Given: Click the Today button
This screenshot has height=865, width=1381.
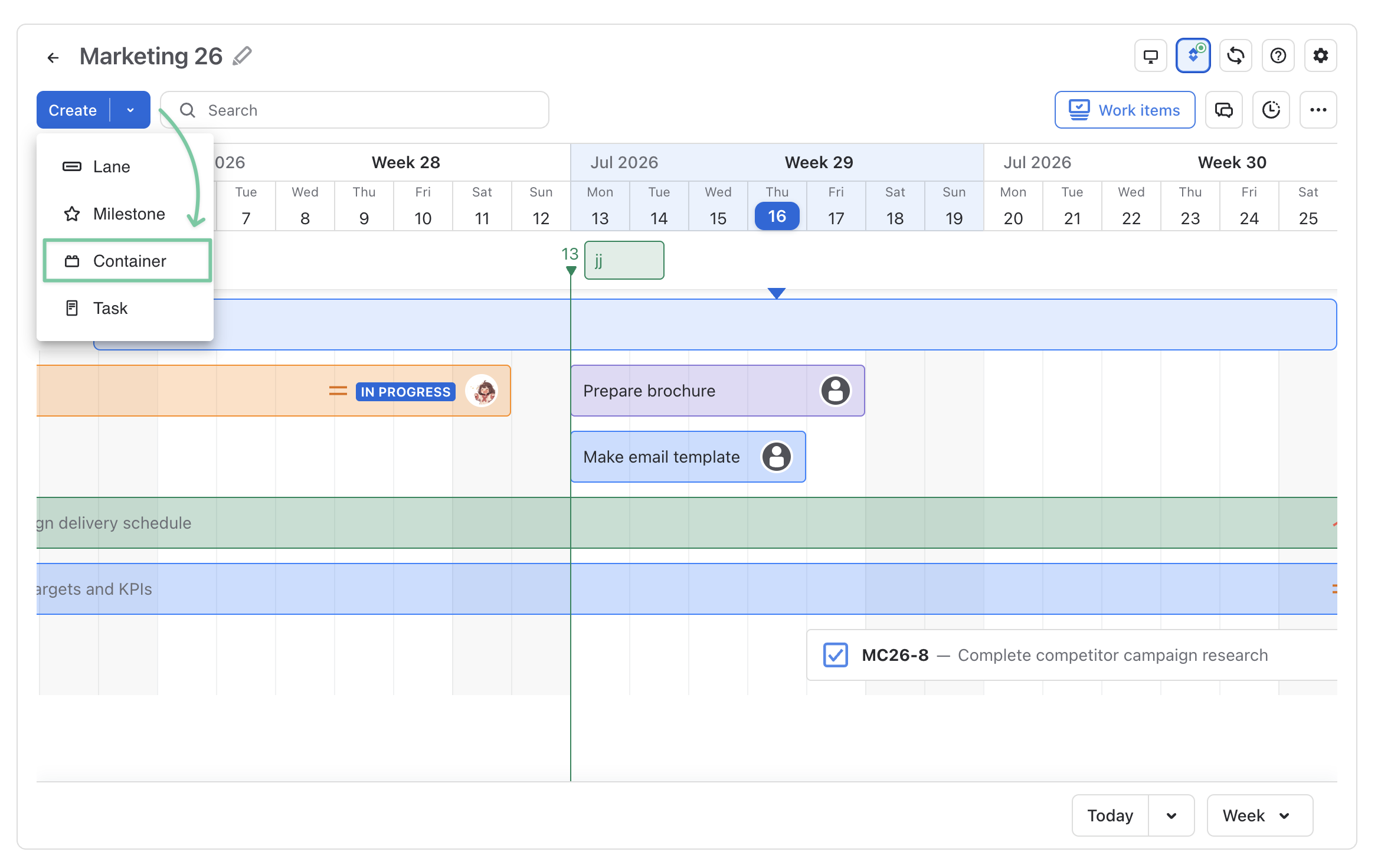Looking at the screenshot, I should [x=1110, y=815].
